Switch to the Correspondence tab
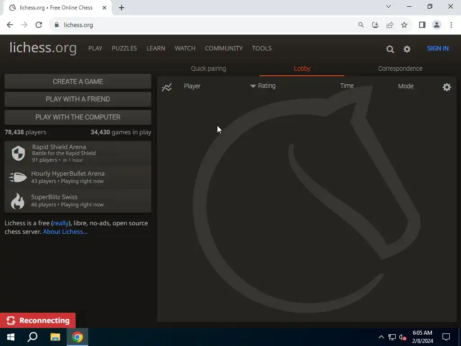The image size is (461, 346). [x=400, y=68]
